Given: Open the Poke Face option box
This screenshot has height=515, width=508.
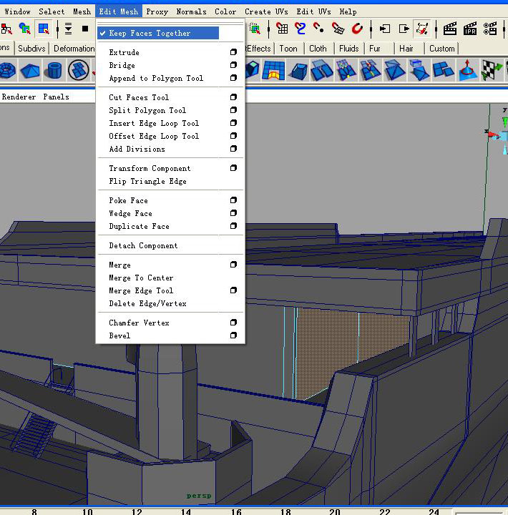Looking at the screenshot, I should pos(233,200).
